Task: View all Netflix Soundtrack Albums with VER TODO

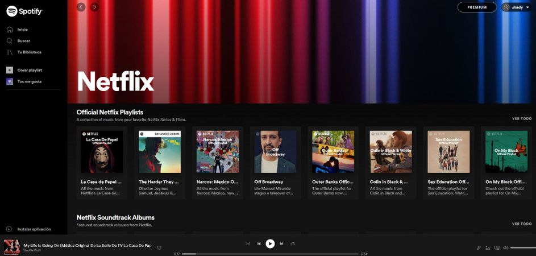Action: [522, 224]
